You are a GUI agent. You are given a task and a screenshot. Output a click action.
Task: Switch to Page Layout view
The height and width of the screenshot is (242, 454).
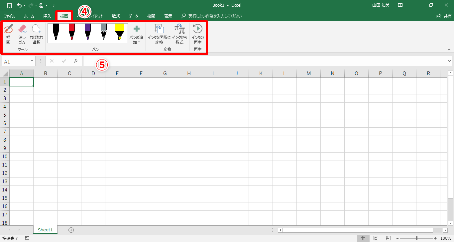(376, 238)
